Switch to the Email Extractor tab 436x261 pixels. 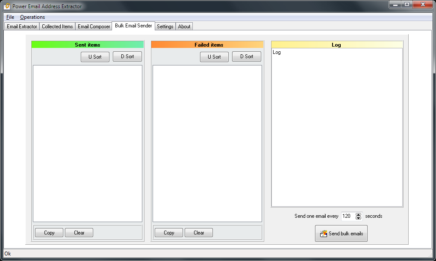click(22, 27)
